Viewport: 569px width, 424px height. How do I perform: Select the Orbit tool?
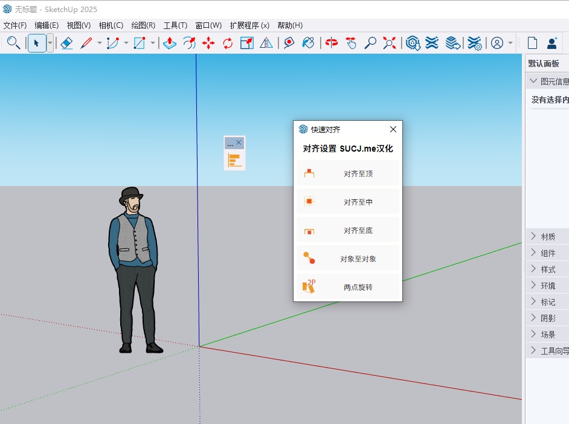point(331,43)
